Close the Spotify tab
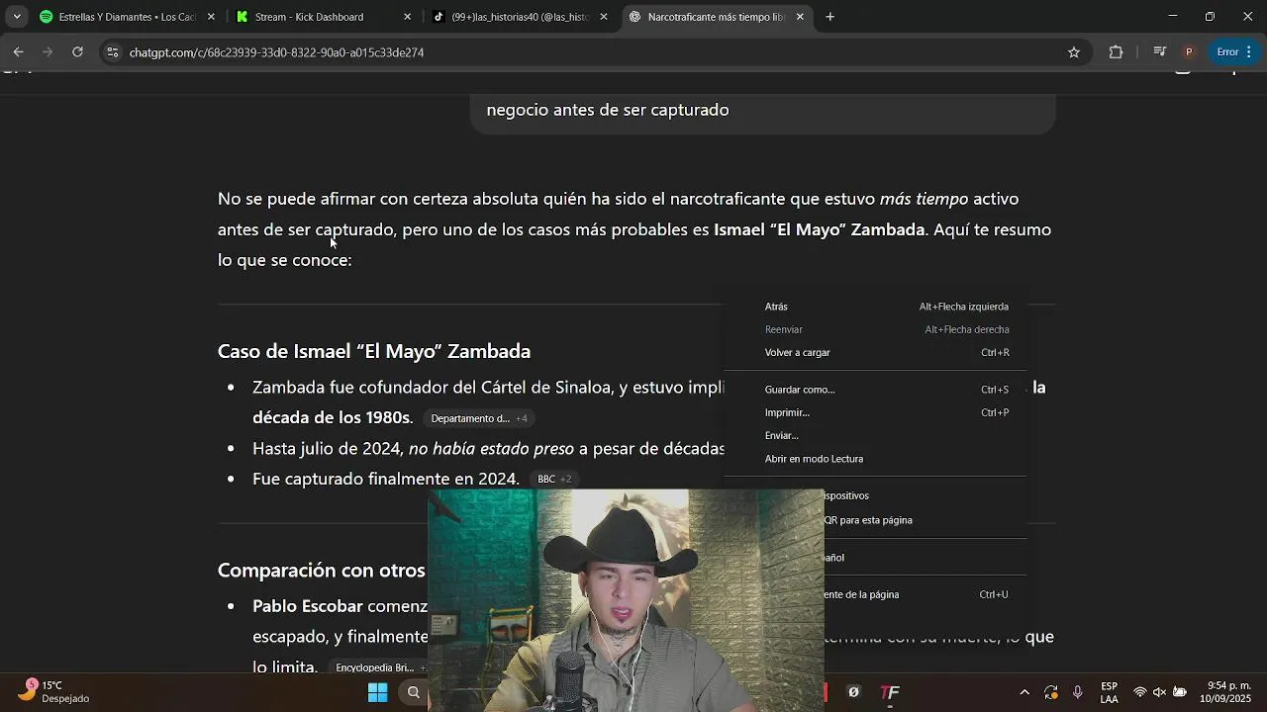 [211, 17]
